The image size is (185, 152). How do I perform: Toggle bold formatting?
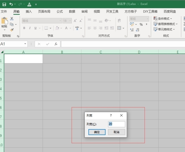point(24,28)
